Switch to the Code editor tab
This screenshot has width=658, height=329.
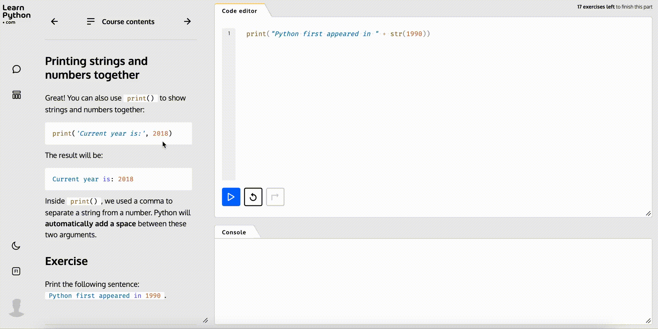239,11
